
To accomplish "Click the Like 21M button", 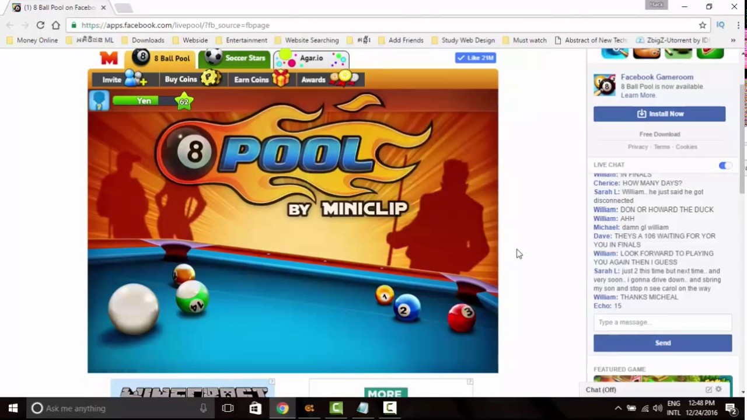I will click(476, 58).
